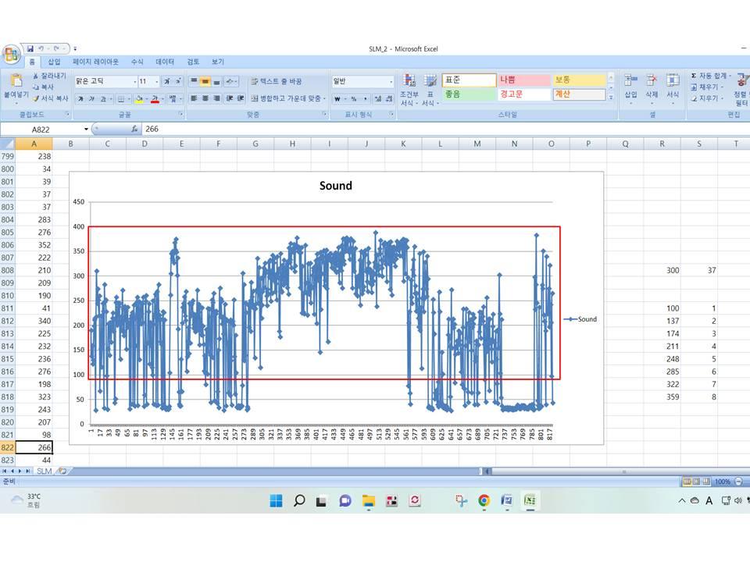Image resolution: width=750 pixels, height=562 pixels.
Task: Copy selection with 복사
Action: point(43,87)
